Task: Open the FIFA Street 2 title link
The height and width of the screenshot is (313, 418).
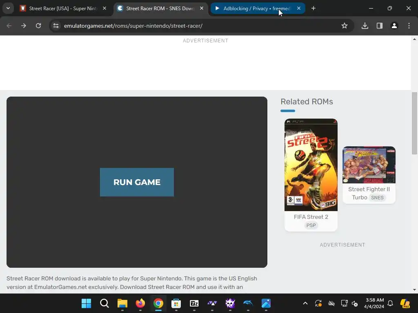Action: (x=311, y=217)
